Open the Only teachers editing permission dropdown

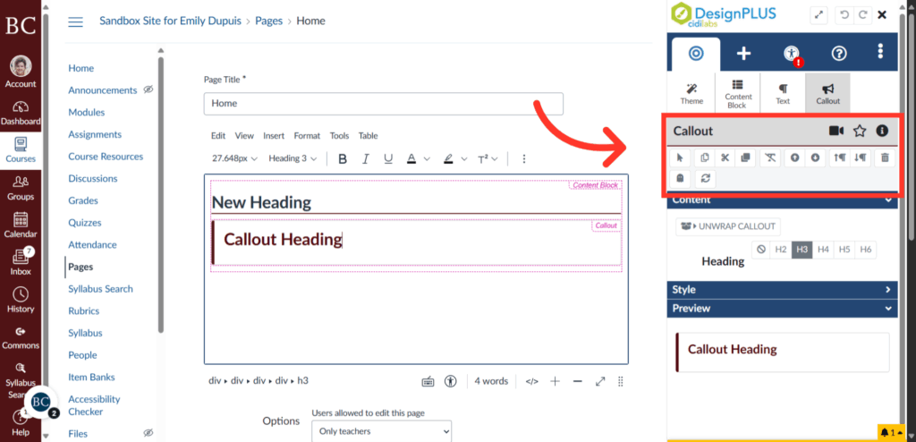pos(382,431)
